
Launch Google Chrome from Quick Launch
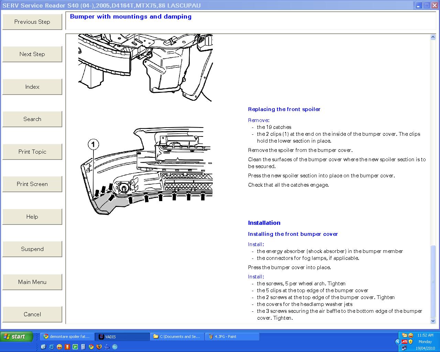[91, 346]
